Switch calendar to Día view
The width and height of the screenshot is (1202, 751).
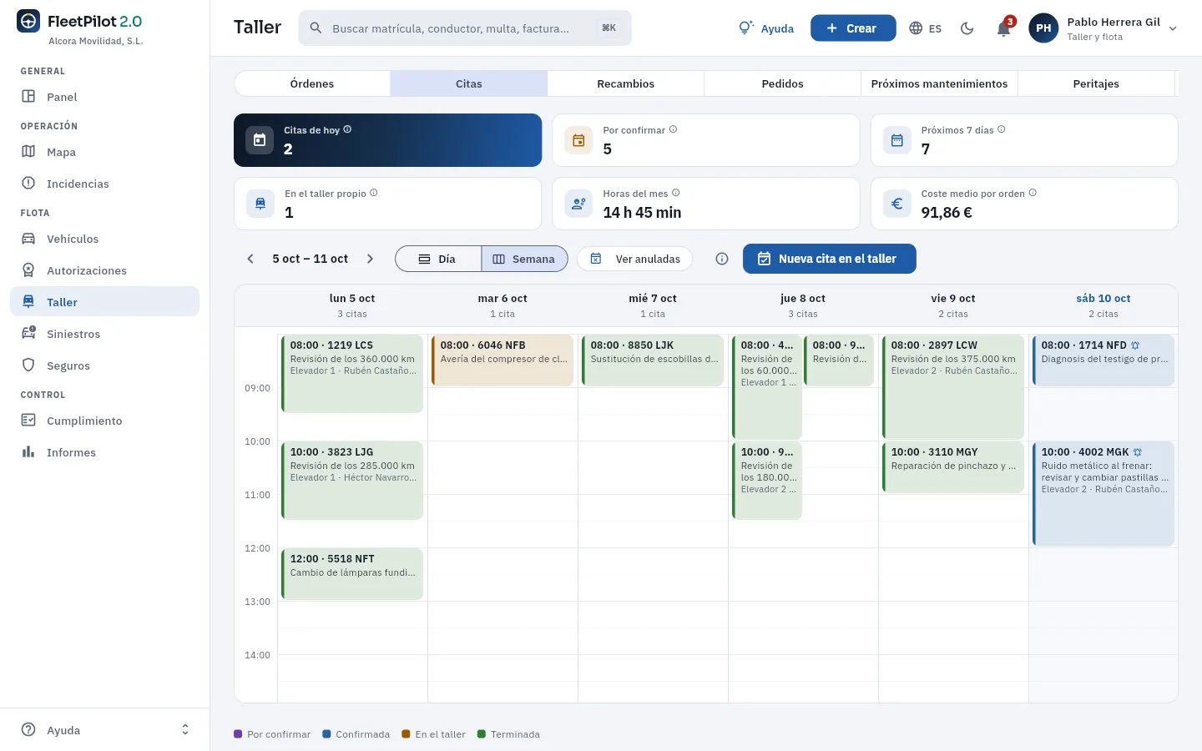(x=438, y=259)
